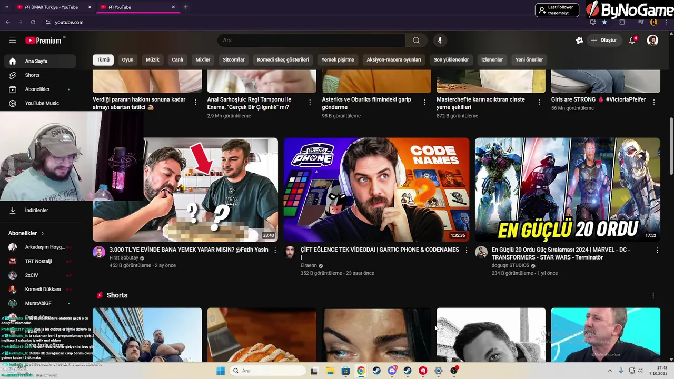Select the Tümü filter chip
Viewport: 674px width, 379px height.
coord(103,60)
